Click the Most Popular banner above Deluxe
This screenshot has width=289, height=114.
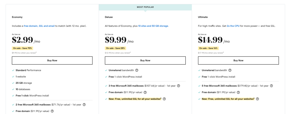coord(145,7)
